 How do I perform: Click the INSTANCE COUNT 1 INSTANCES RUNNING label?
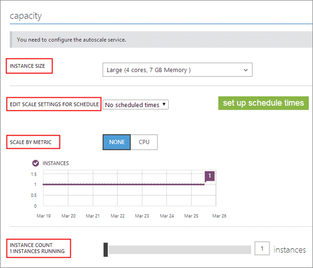click(37, 248)
